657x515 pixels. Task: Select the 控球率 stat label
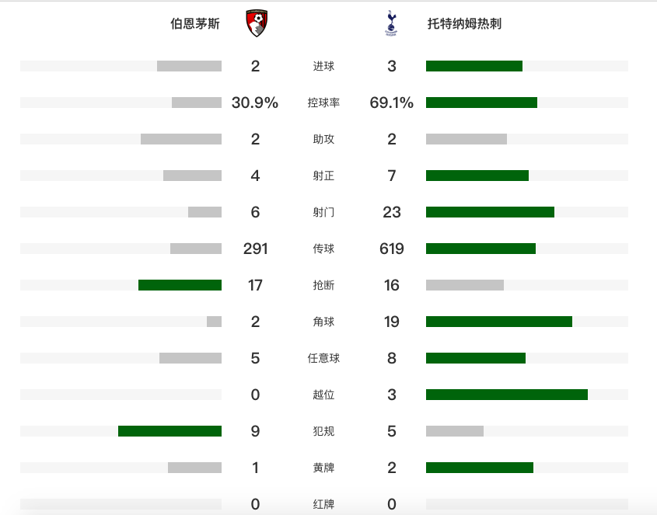pyautogui.click(x=323, y=103)
